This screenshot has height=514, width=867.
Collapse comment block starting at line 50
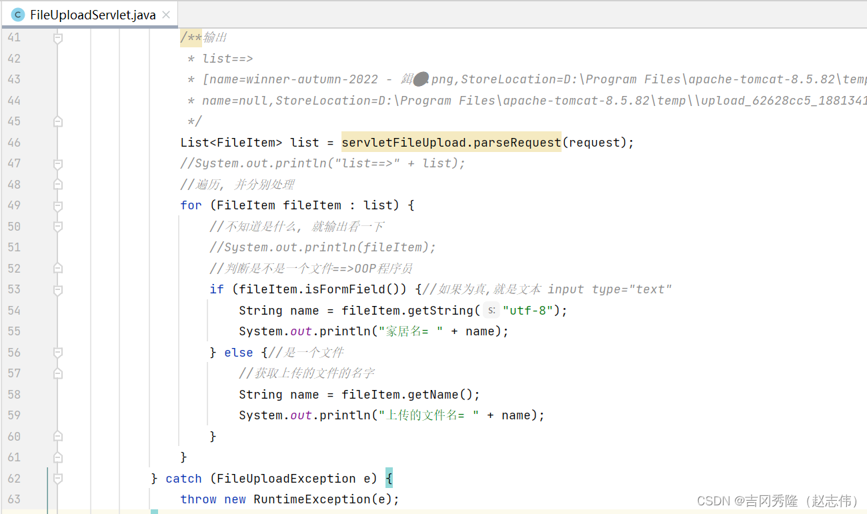58,227
